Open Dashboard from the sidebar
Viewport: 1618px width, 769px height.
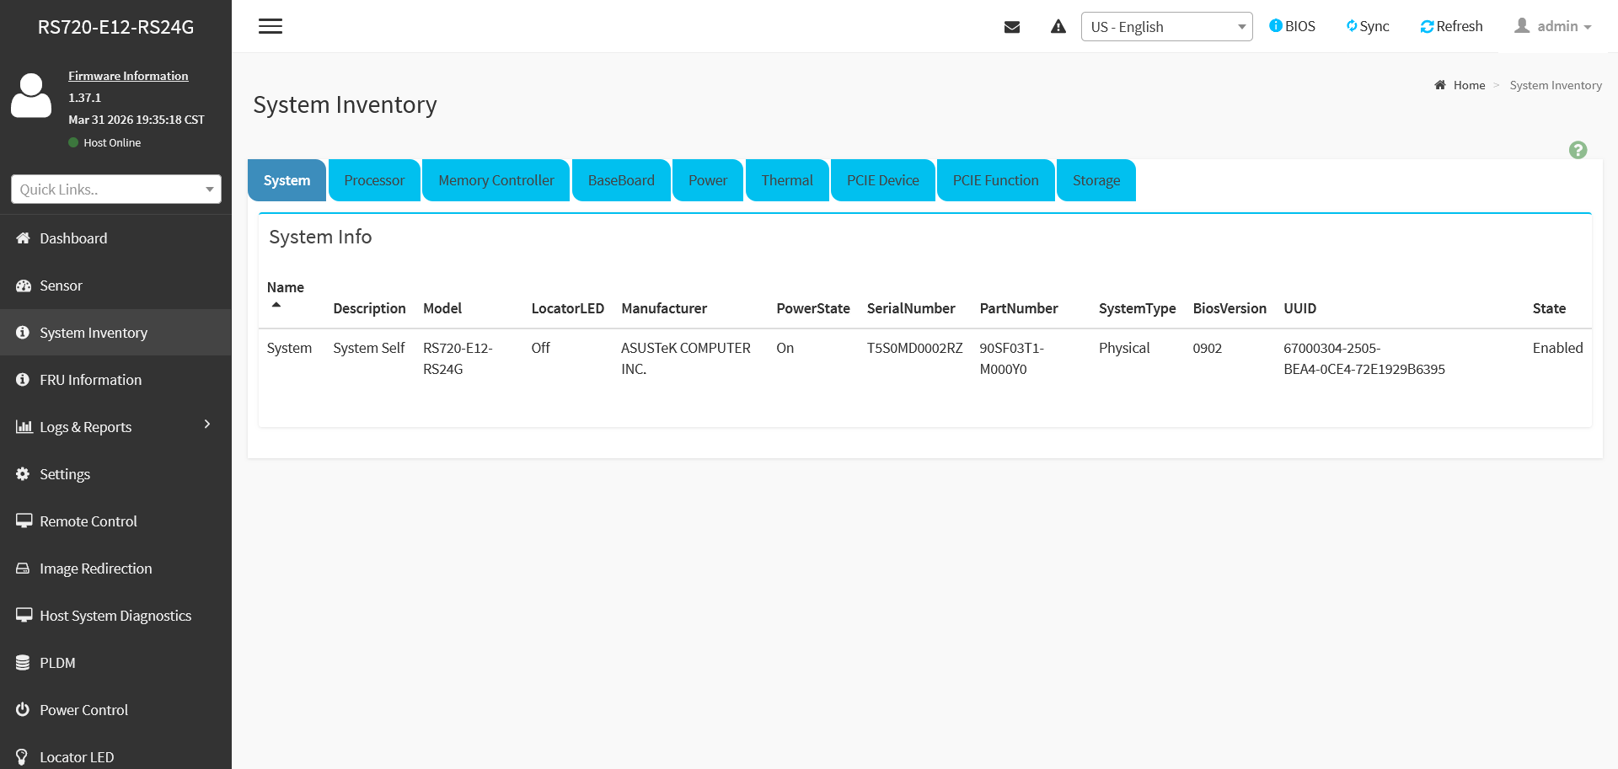115,238
